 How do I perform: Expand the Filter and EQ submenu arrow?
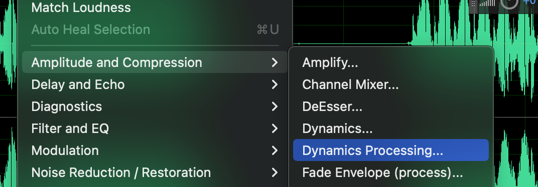tap(274, 128)
